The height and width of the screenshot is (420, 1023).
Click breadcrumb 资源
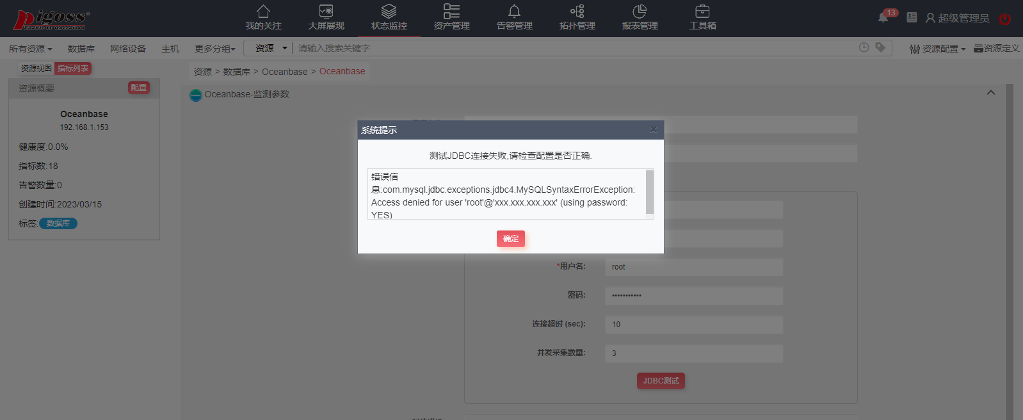203,72
